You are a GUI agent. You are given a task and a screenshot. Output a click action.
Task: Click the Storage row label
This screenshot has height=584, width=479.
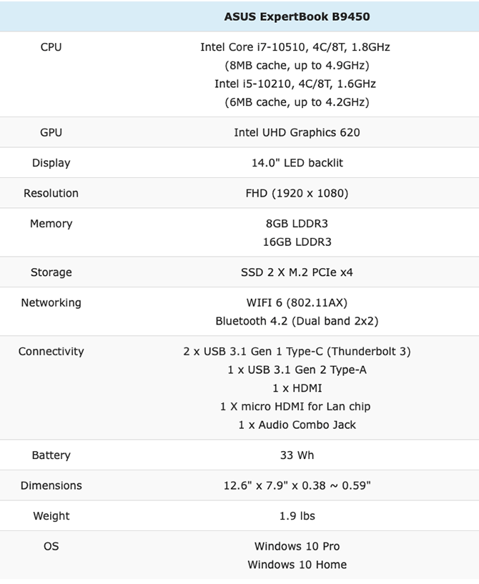(51, 272)
